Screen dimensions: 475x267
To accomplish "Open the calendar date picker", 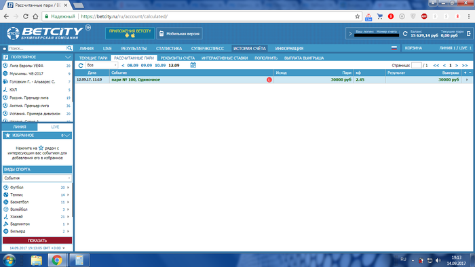I will 193,65.
